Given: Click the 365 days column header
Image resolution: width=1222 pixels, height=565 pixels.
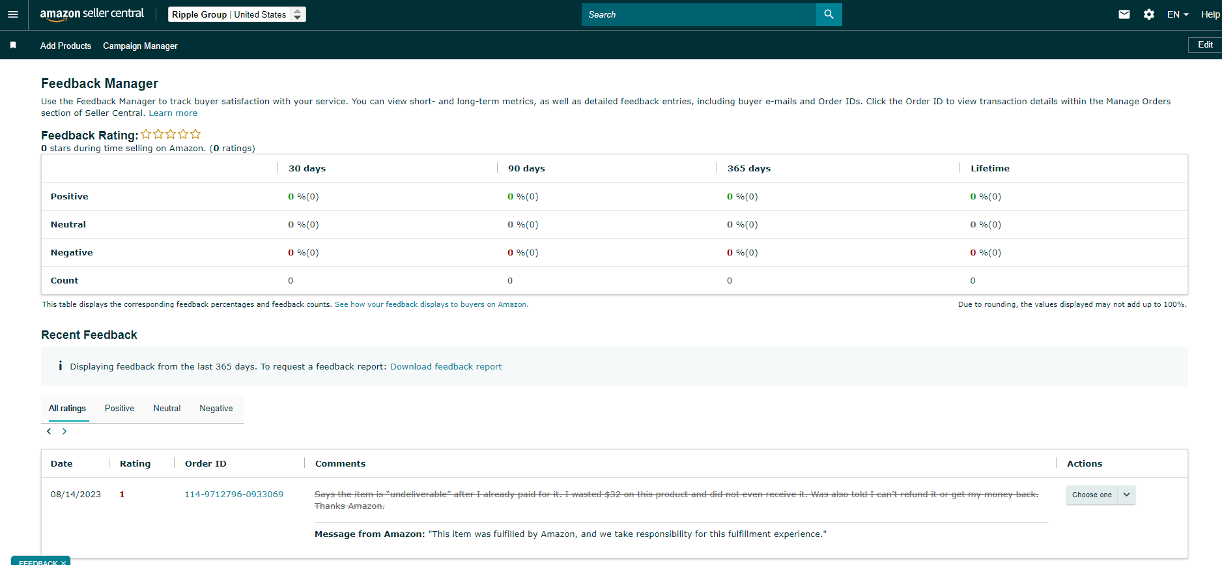Looking at the screenshot, I should coord(749,168).
